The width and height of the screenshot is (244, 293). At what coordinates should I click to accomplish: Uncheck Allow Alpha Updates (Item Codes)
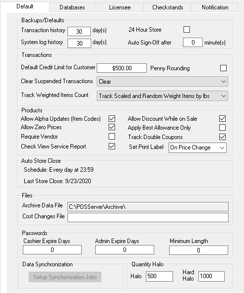pyautogui.click(x=112, y=118)
